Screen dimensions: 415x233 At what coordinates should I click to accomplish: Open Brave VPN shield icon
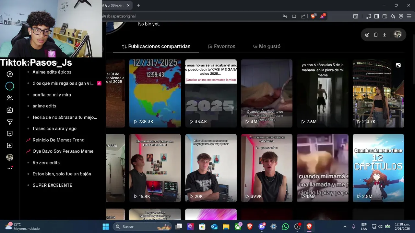[x=401, y=16]
